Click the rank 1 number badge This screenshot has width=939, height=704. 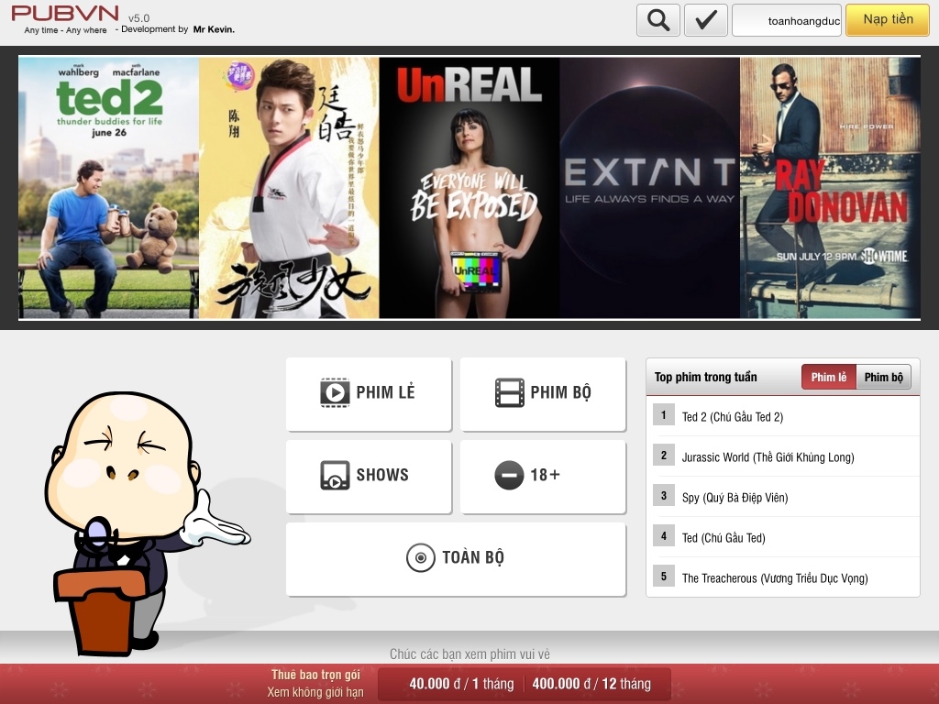pos(664,415)
